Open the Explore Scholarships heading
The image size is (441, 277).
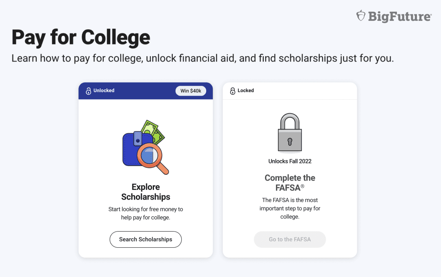pos(146,192)
